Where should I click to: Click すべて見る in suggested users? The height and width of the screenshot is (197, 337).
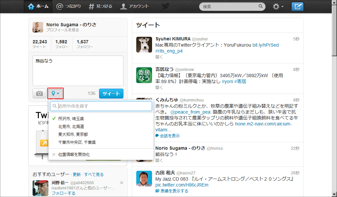[x=94, y=174]
